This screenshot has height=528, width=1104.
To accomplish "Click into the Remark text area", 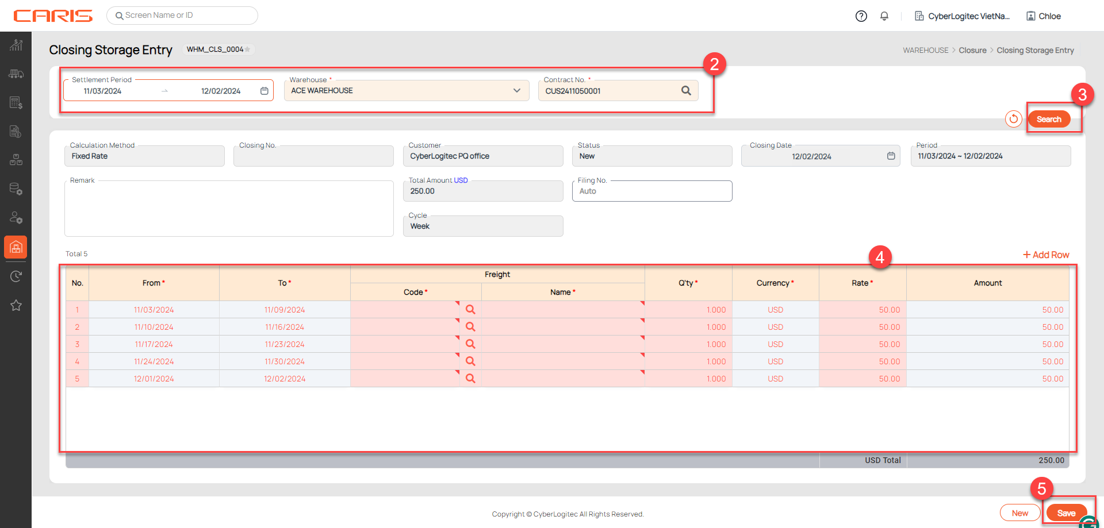I will click(229, 210).
